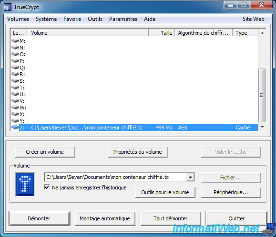
Task: Select the Q: drive slot icon
Action: pos(15,67)
